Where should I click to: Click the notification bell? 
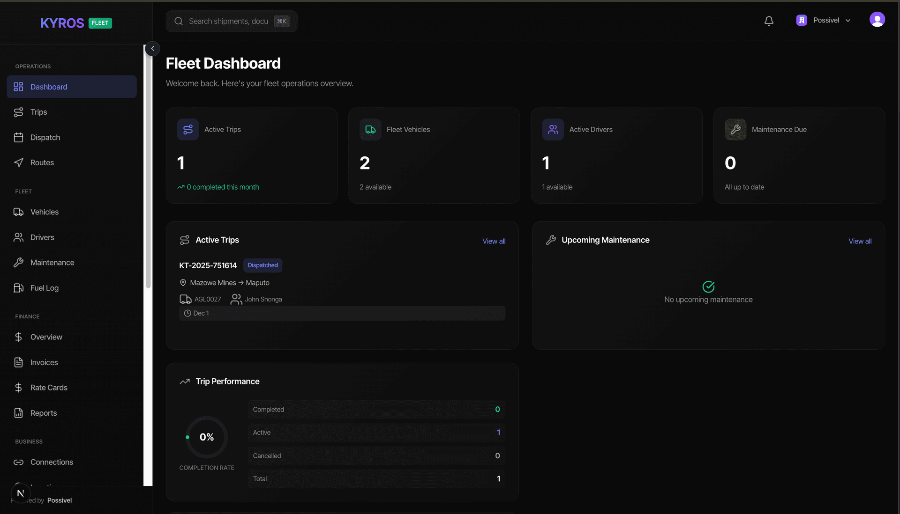pos(768,21)
